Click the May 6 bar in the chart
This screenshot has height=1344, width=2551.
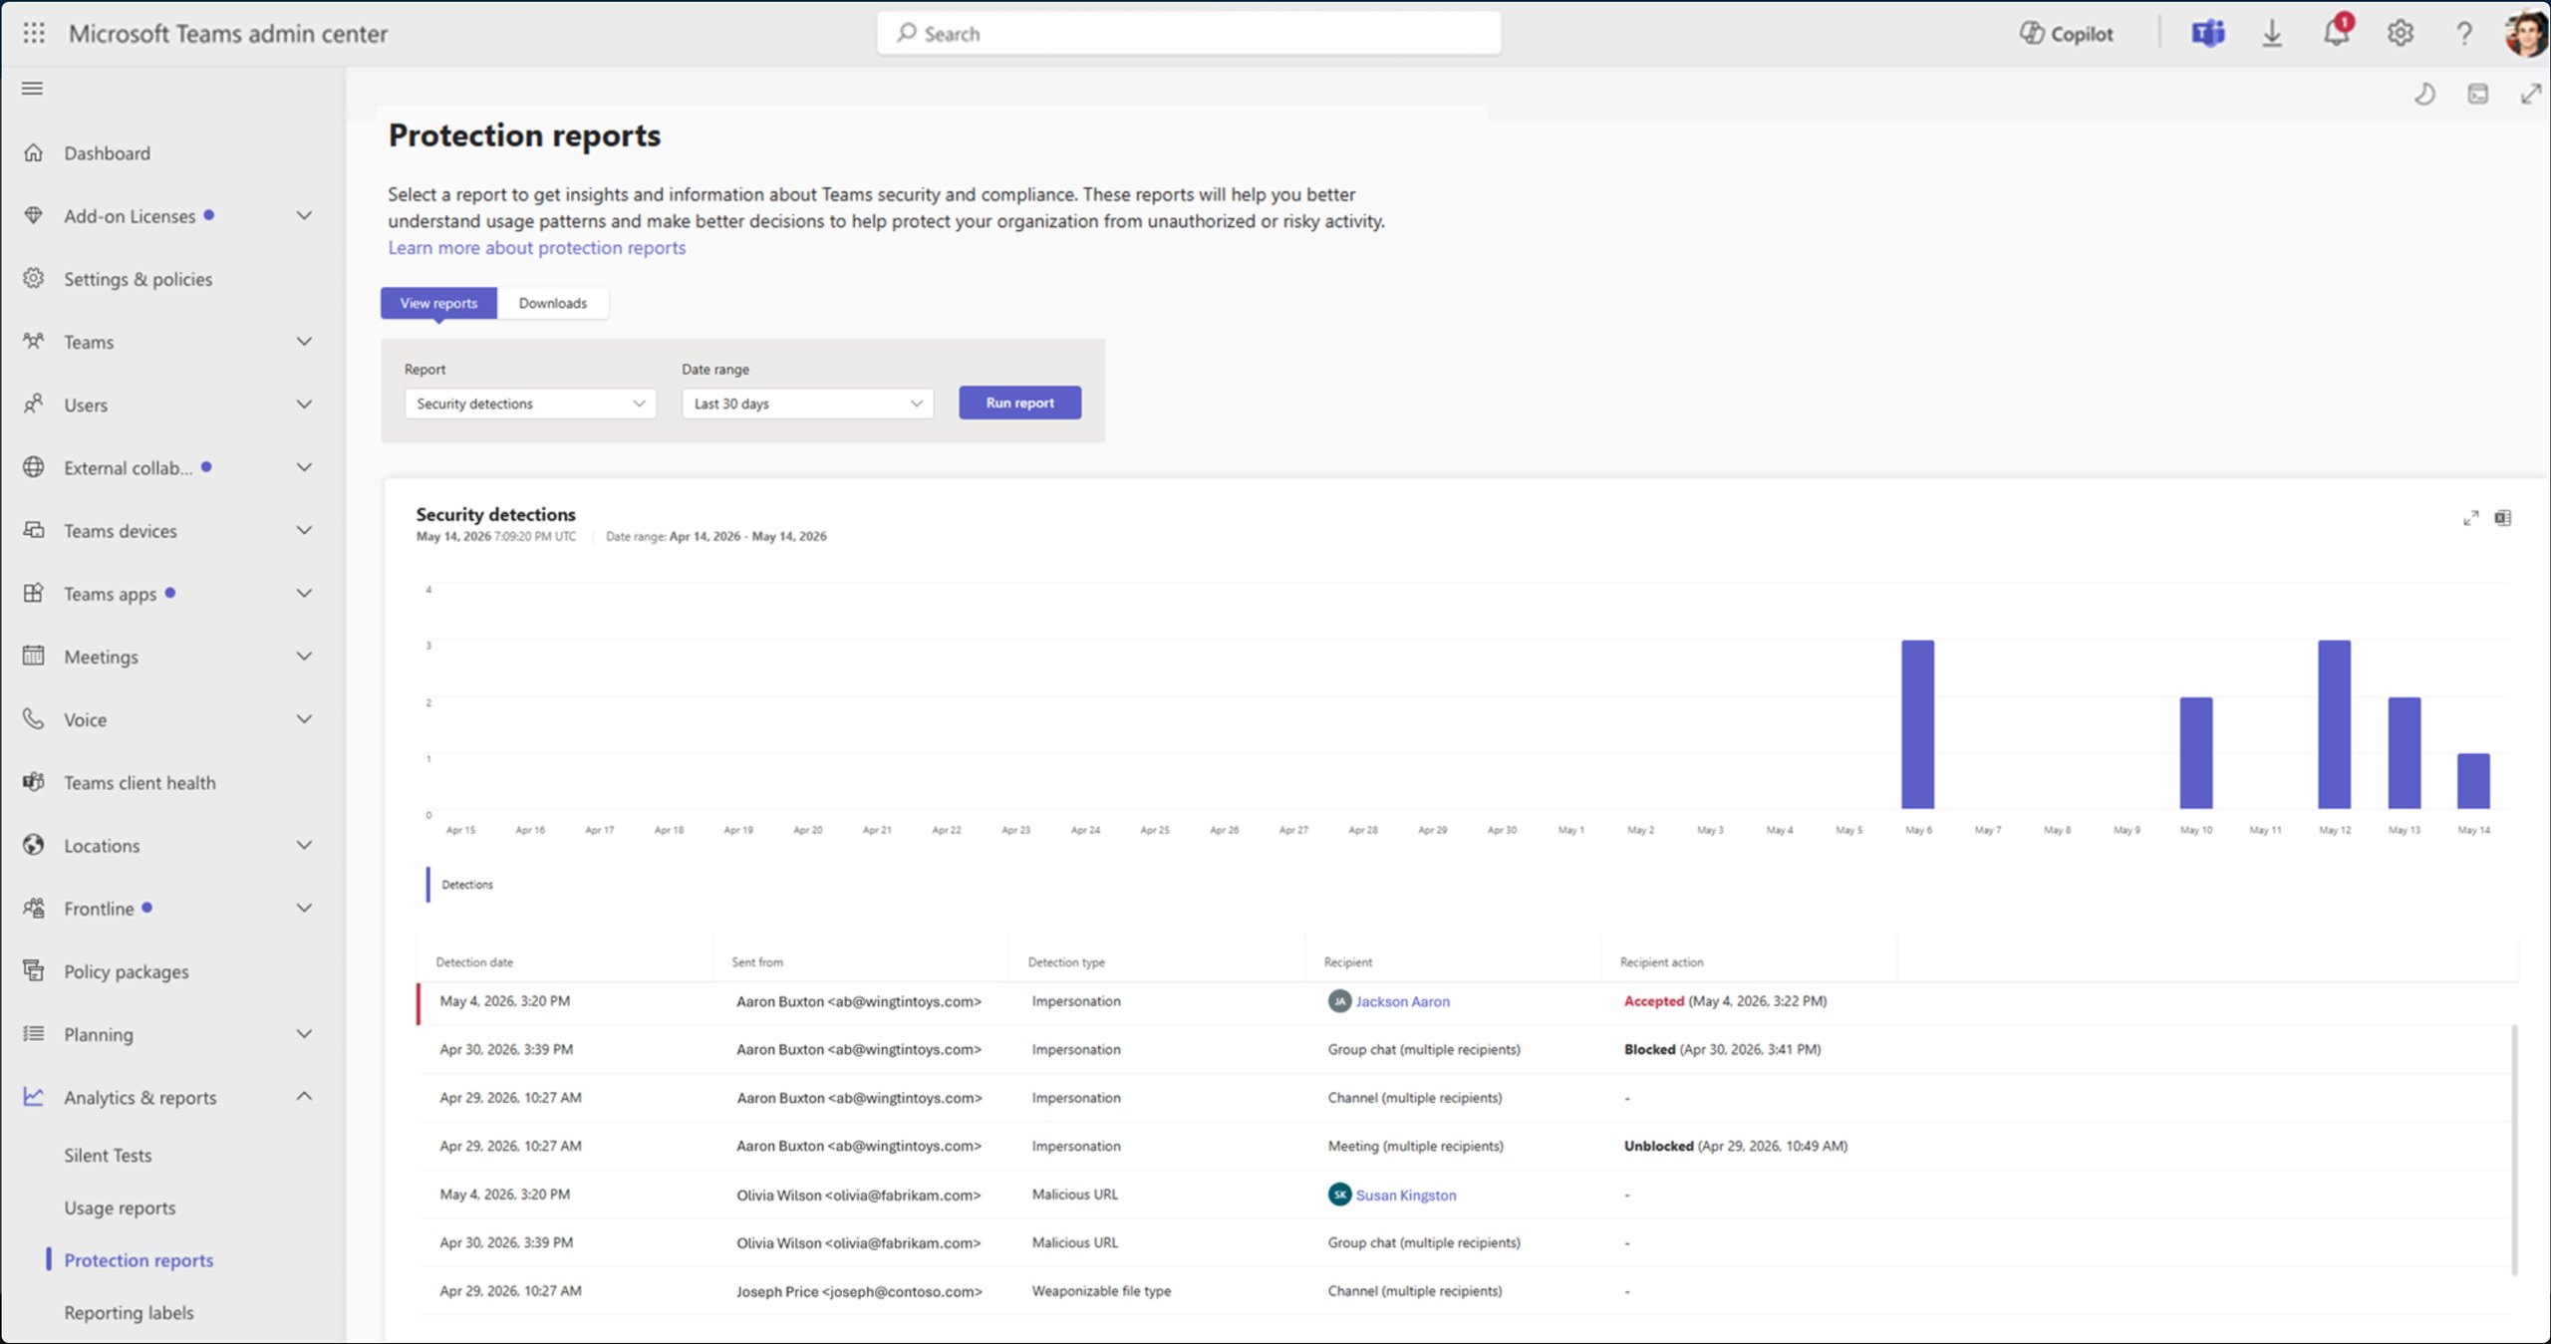[1917, 724]
